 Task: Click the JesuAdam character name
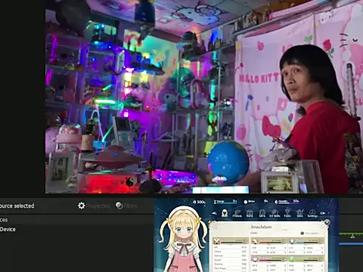261,227
